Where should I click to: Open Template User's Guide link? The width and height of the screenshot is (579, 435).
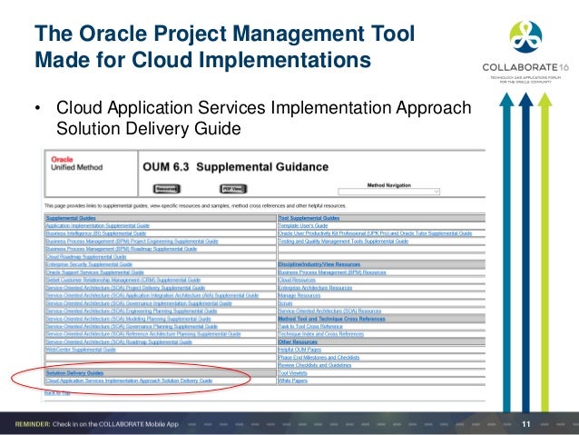pos(303,225)
